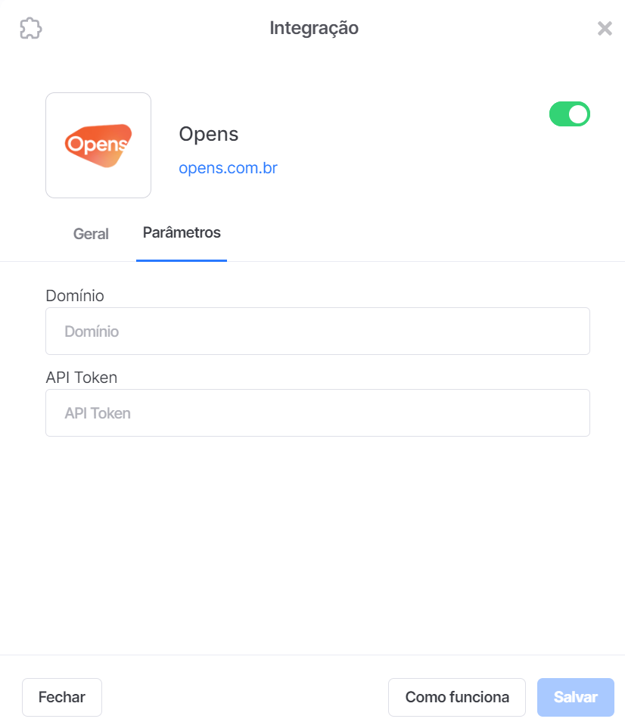Open the Como funciona help button
Screen dimensions: 625x725
(457, 697)
